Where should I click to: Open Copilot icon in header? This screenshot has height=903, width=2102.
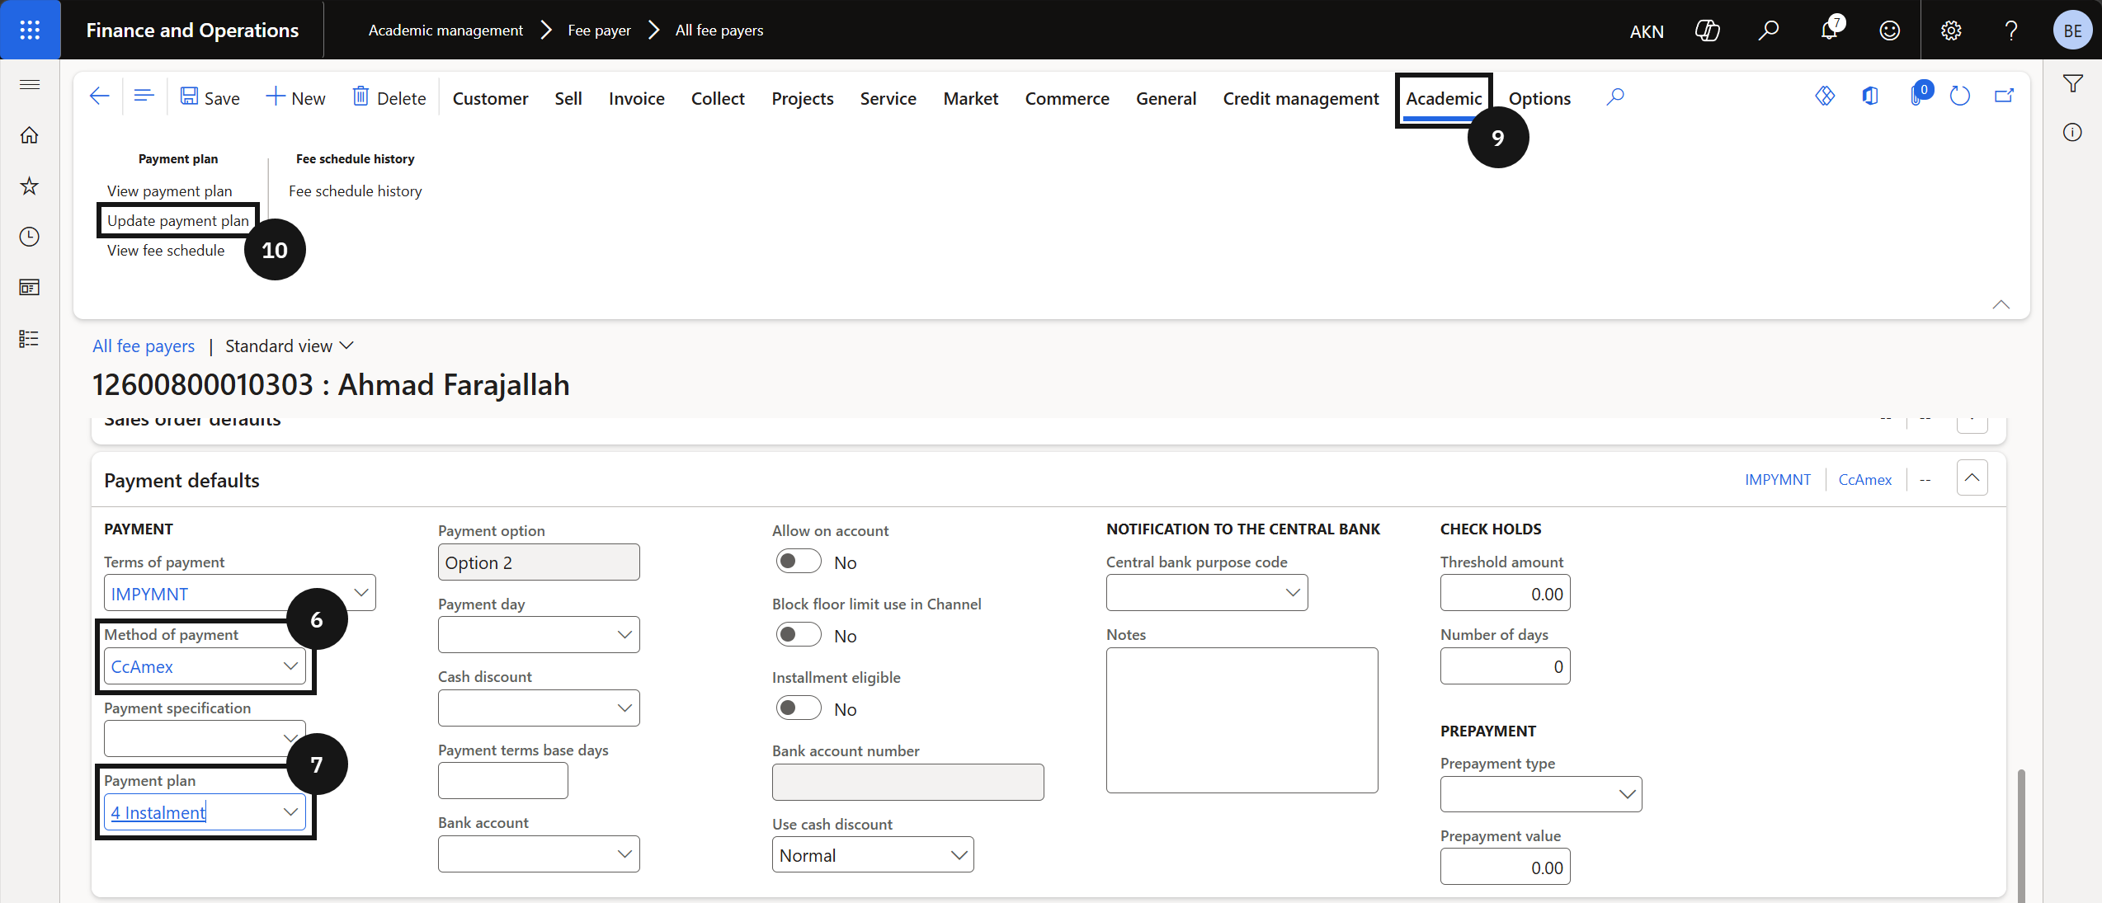pyautogui.click(x=1707, y=31)
